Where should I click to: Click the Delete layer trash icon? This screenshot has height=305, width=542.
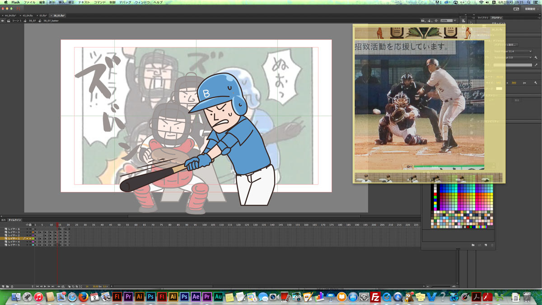pyautogui.click(x=12, y=286)
